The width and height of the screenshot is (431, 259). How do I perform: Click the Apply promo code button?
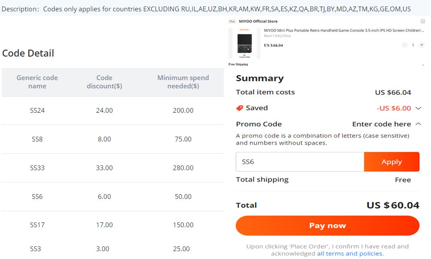click(x=392, y=161)
